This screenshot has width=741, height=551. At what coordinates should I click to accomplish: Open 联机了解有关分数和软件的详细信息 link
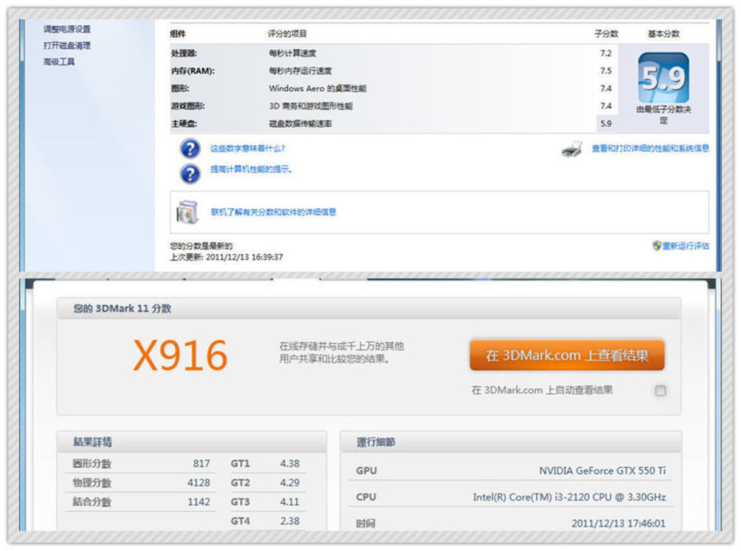(x=273, y=212)
